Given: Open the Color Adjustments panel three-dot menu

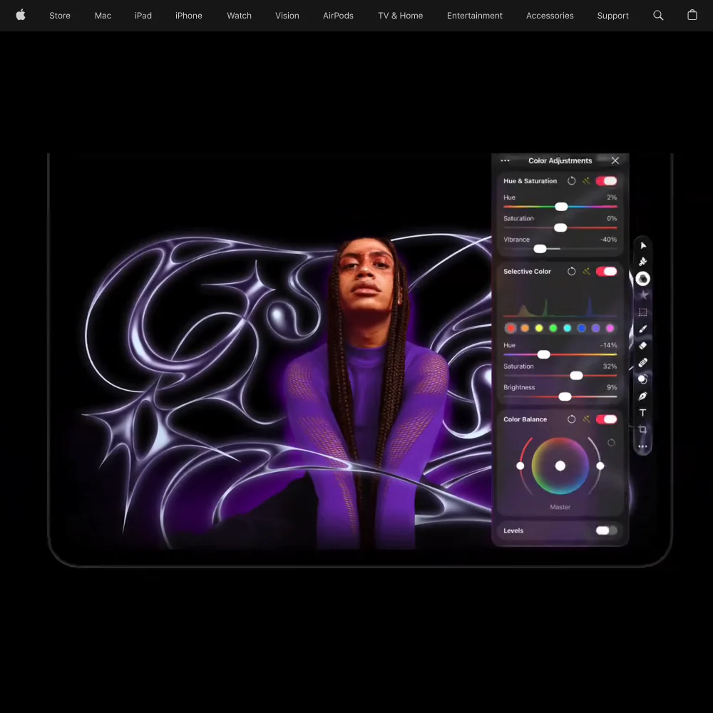Looking at the screenshot, I should pos(506,160).
